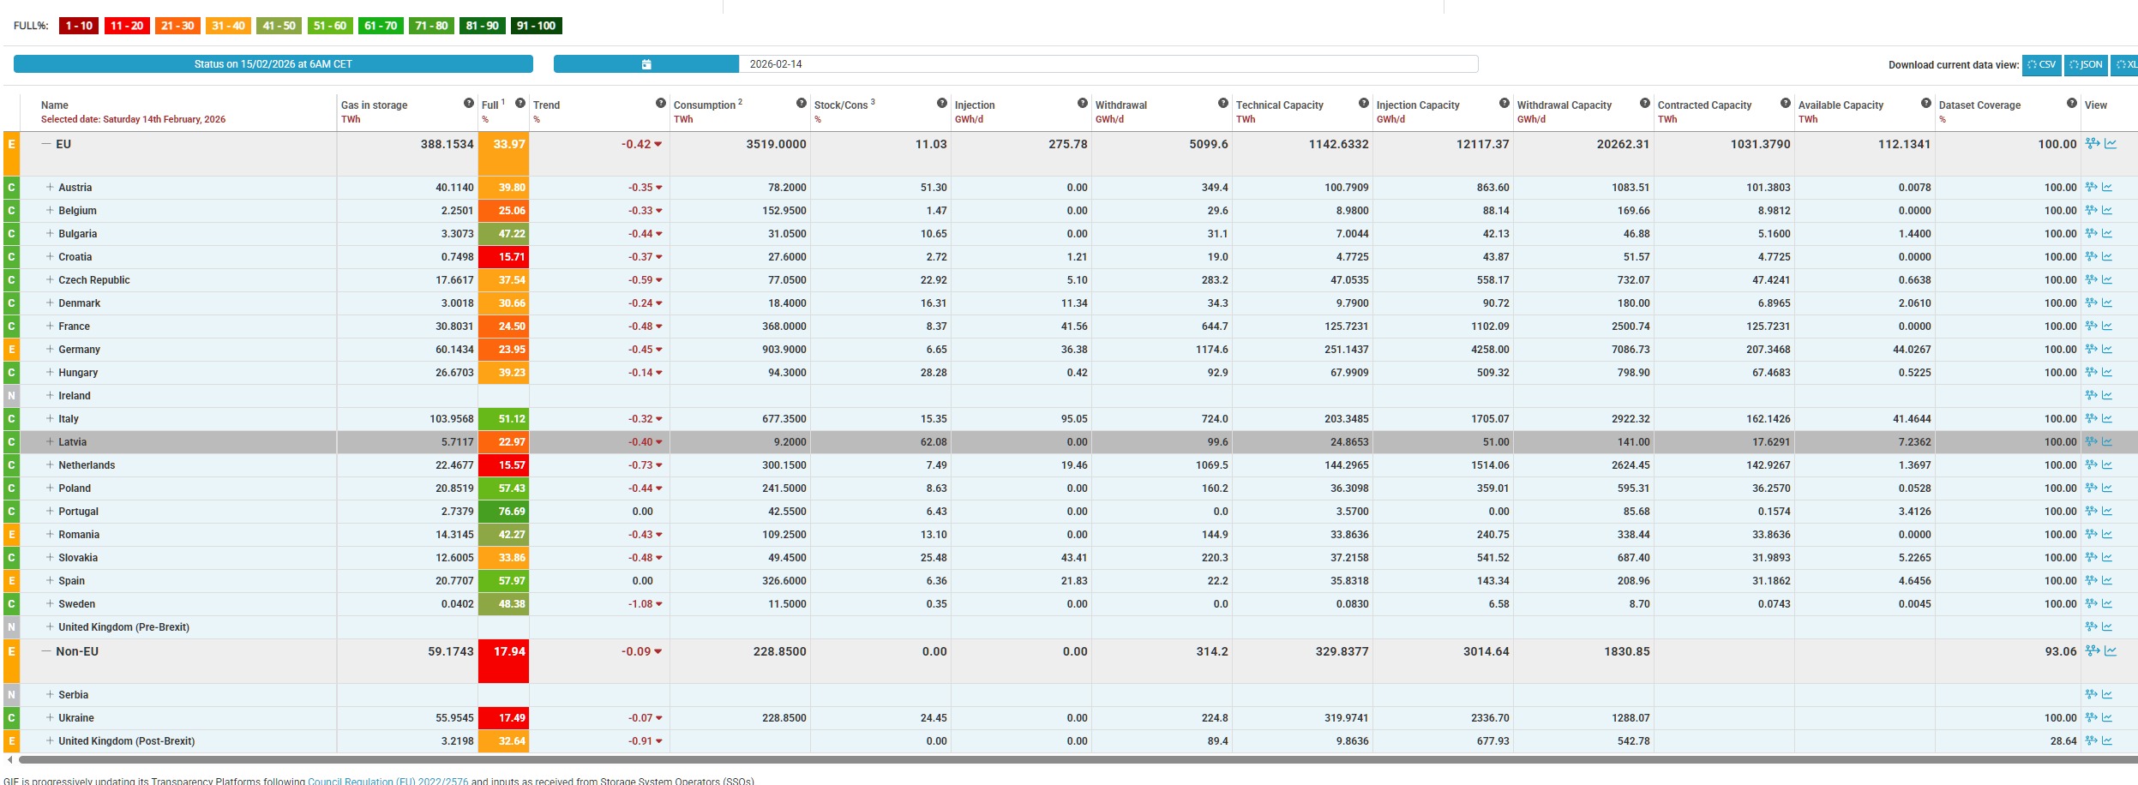Open the Stock/Cons column help icon

pyautogui.click(x=942, y=103)
